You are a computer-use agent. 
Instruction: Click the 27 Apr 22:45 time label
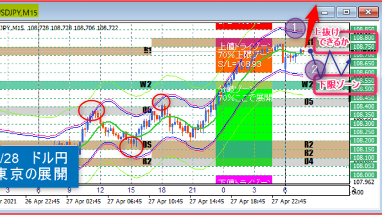pyautogui.click(x=288, y=201)
